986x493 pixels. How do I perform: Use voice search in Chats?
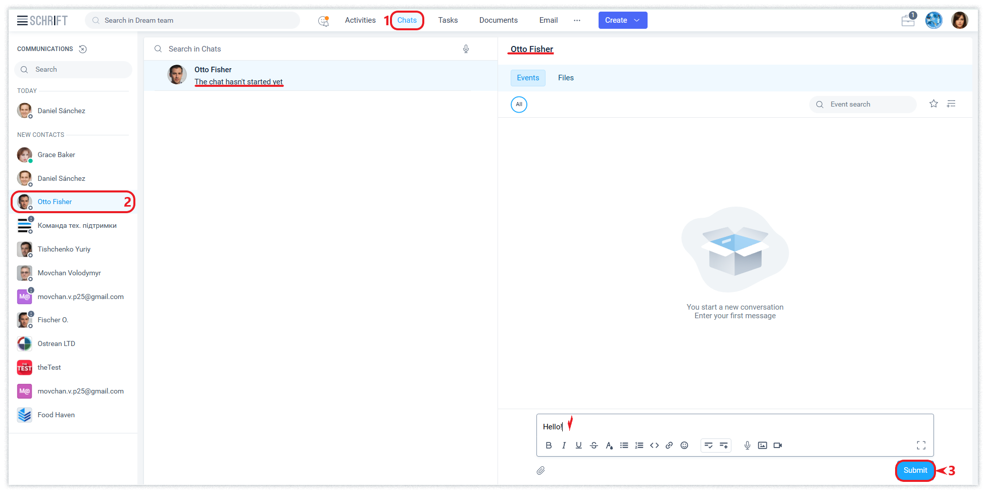point(466,49)
